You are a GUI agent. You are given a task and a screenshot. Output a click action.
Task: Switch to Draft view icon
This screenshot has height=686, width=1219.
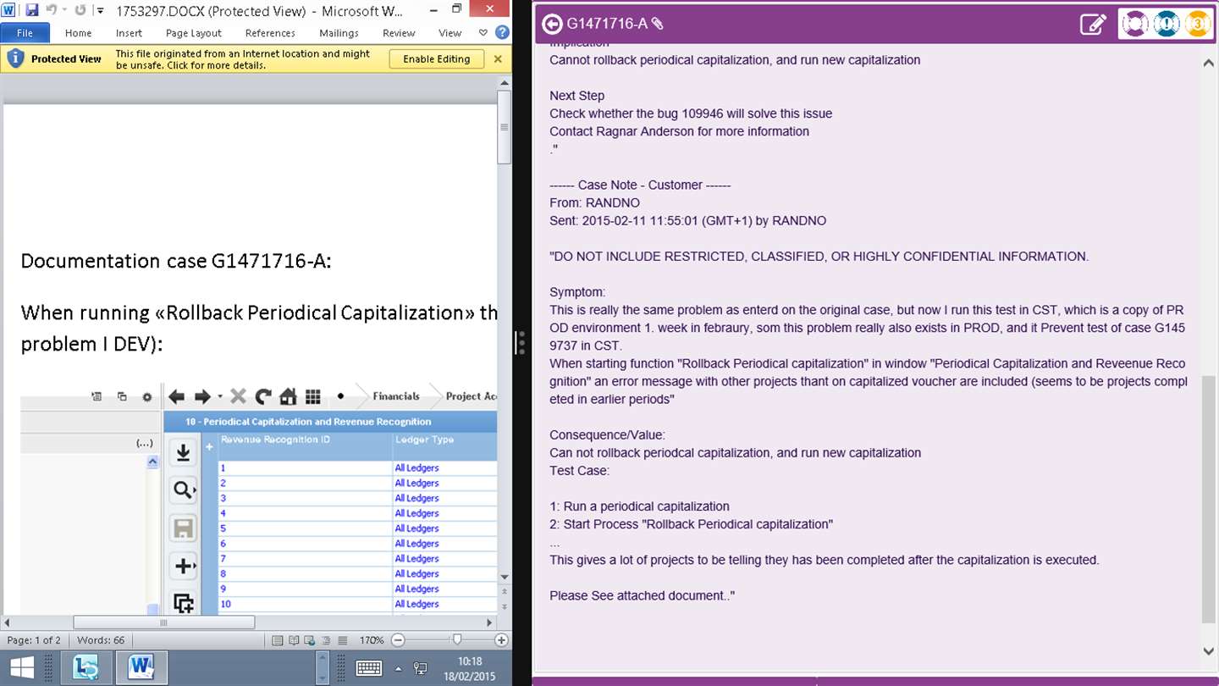342,641
